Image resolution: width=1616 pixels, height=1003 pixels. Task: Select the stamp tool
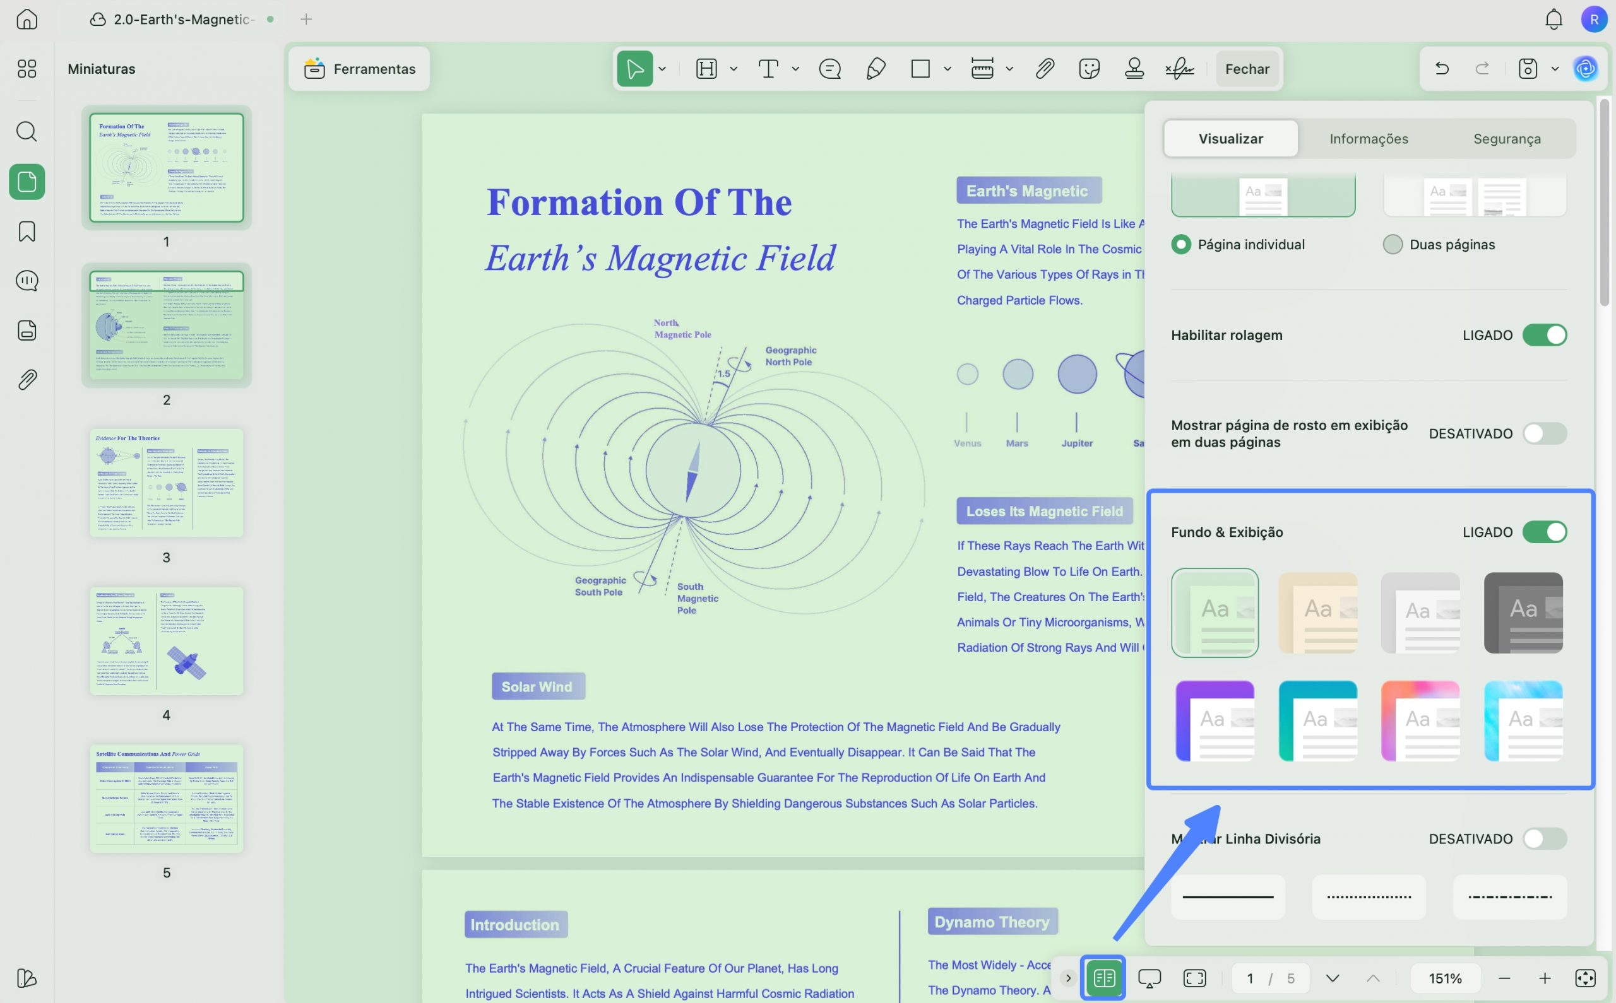pyautogui.click(x=1134, y=68)
